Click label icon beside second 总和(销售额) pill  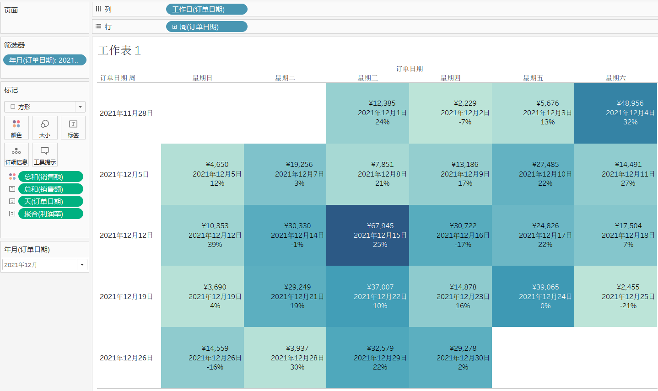(x=12, y=189)
